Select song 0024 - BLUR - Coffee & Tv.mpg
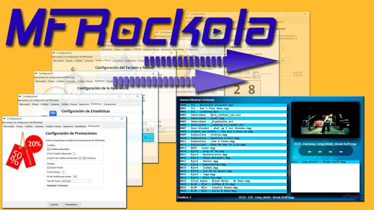 click(x=233, y=184)
